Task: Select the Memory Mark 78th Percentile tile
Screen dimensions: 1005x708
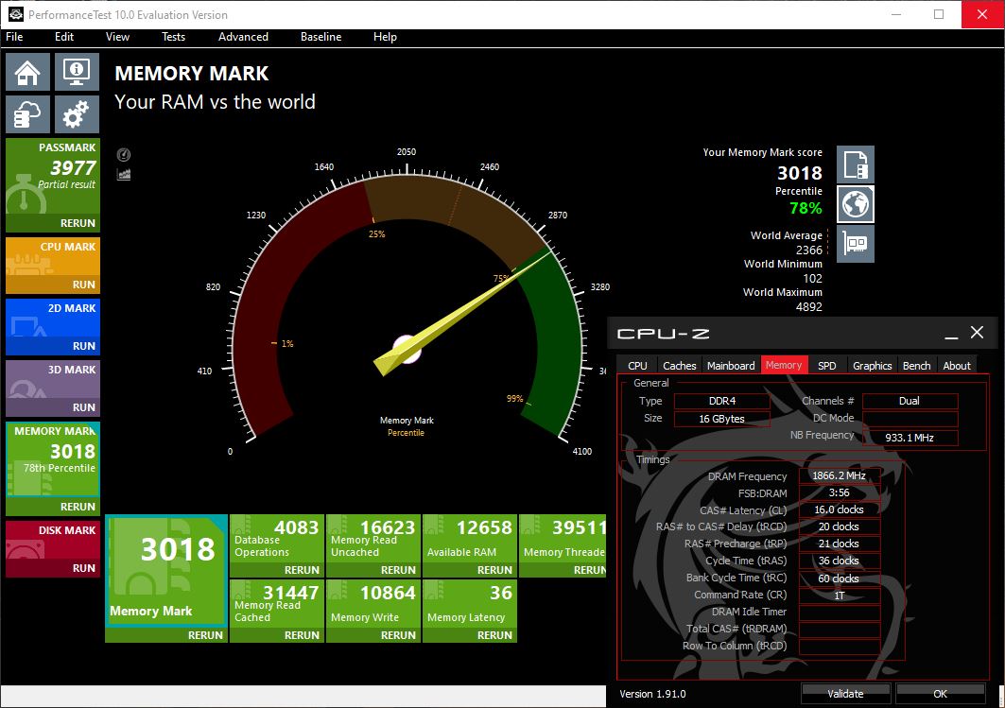Action: pyautogui.click(x=53, y=459)
